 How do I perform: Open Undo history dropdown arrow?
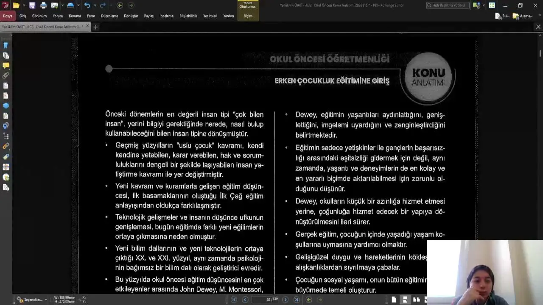click(94, 5)
